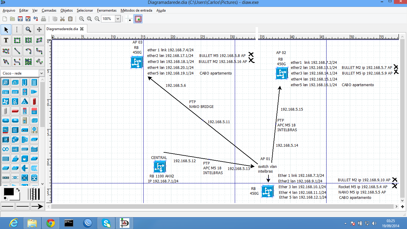407x229 pixels.
Task: Open the Ferramentas menu
Action: click(107, 10)
